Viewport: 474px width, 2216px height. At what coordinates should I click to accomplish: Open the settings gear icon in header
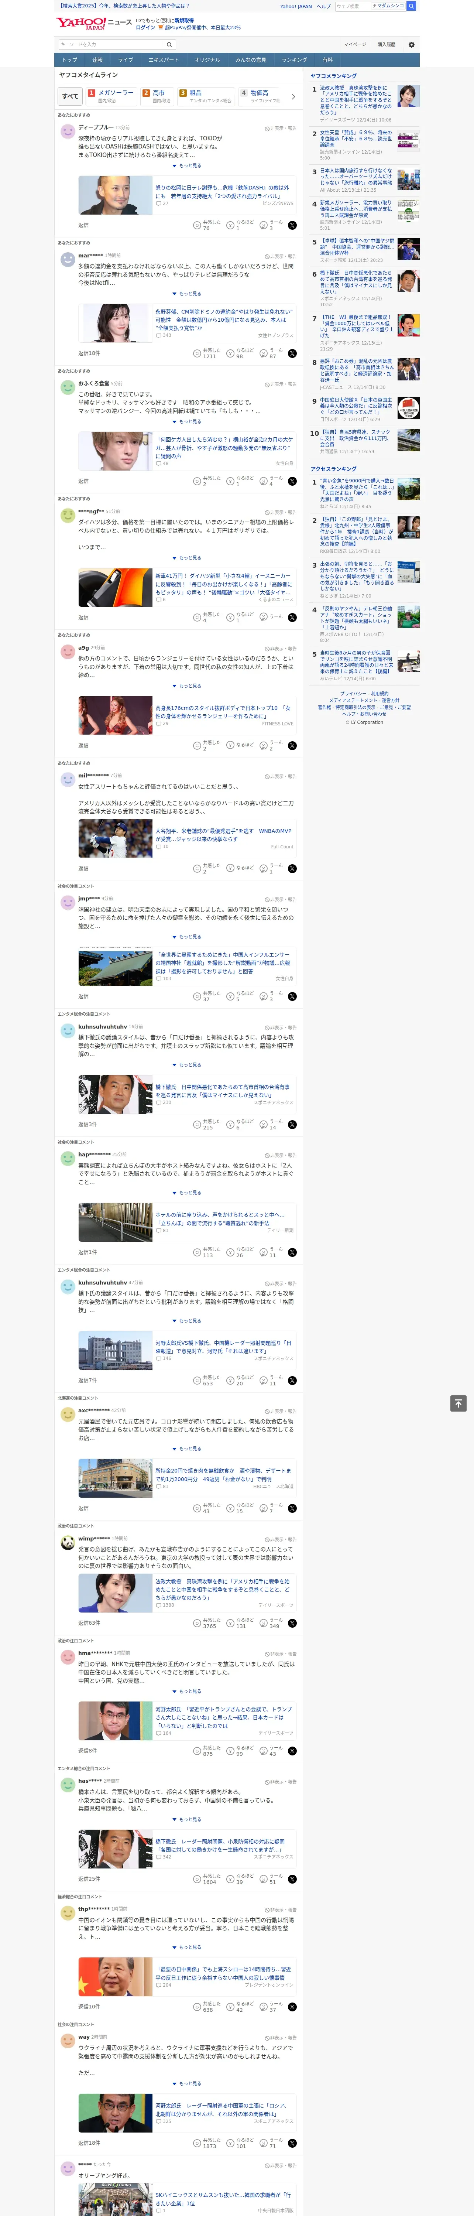pos(411,44)
